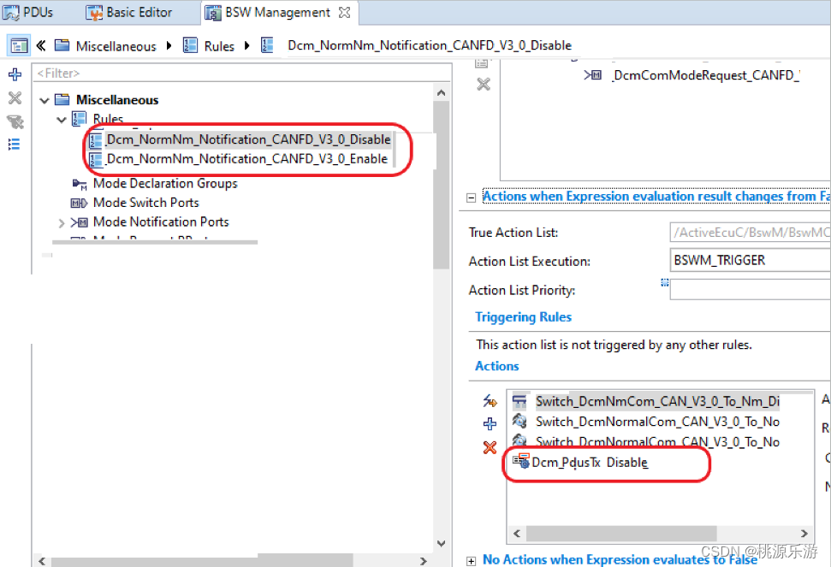This screenshot has width=831, height=567.
Task: Collapse Actions when Expression evaluation result changes section
Action: coord(472,198)
